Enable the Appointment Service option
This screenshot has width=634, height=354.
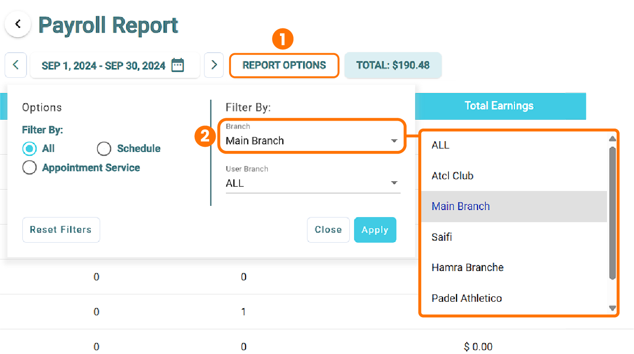29,167
